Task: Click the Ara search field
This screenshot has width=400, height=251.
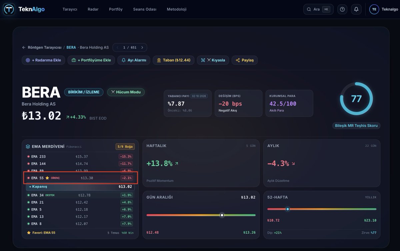Action: [318, 9]
